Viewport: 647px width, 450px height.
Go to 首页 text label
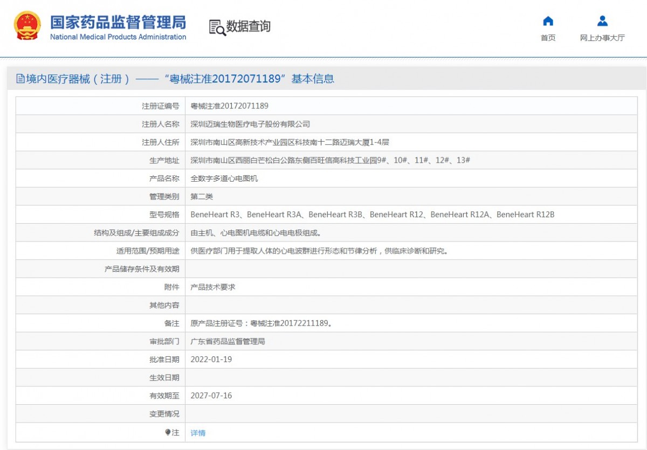click(x=548, y=38)
